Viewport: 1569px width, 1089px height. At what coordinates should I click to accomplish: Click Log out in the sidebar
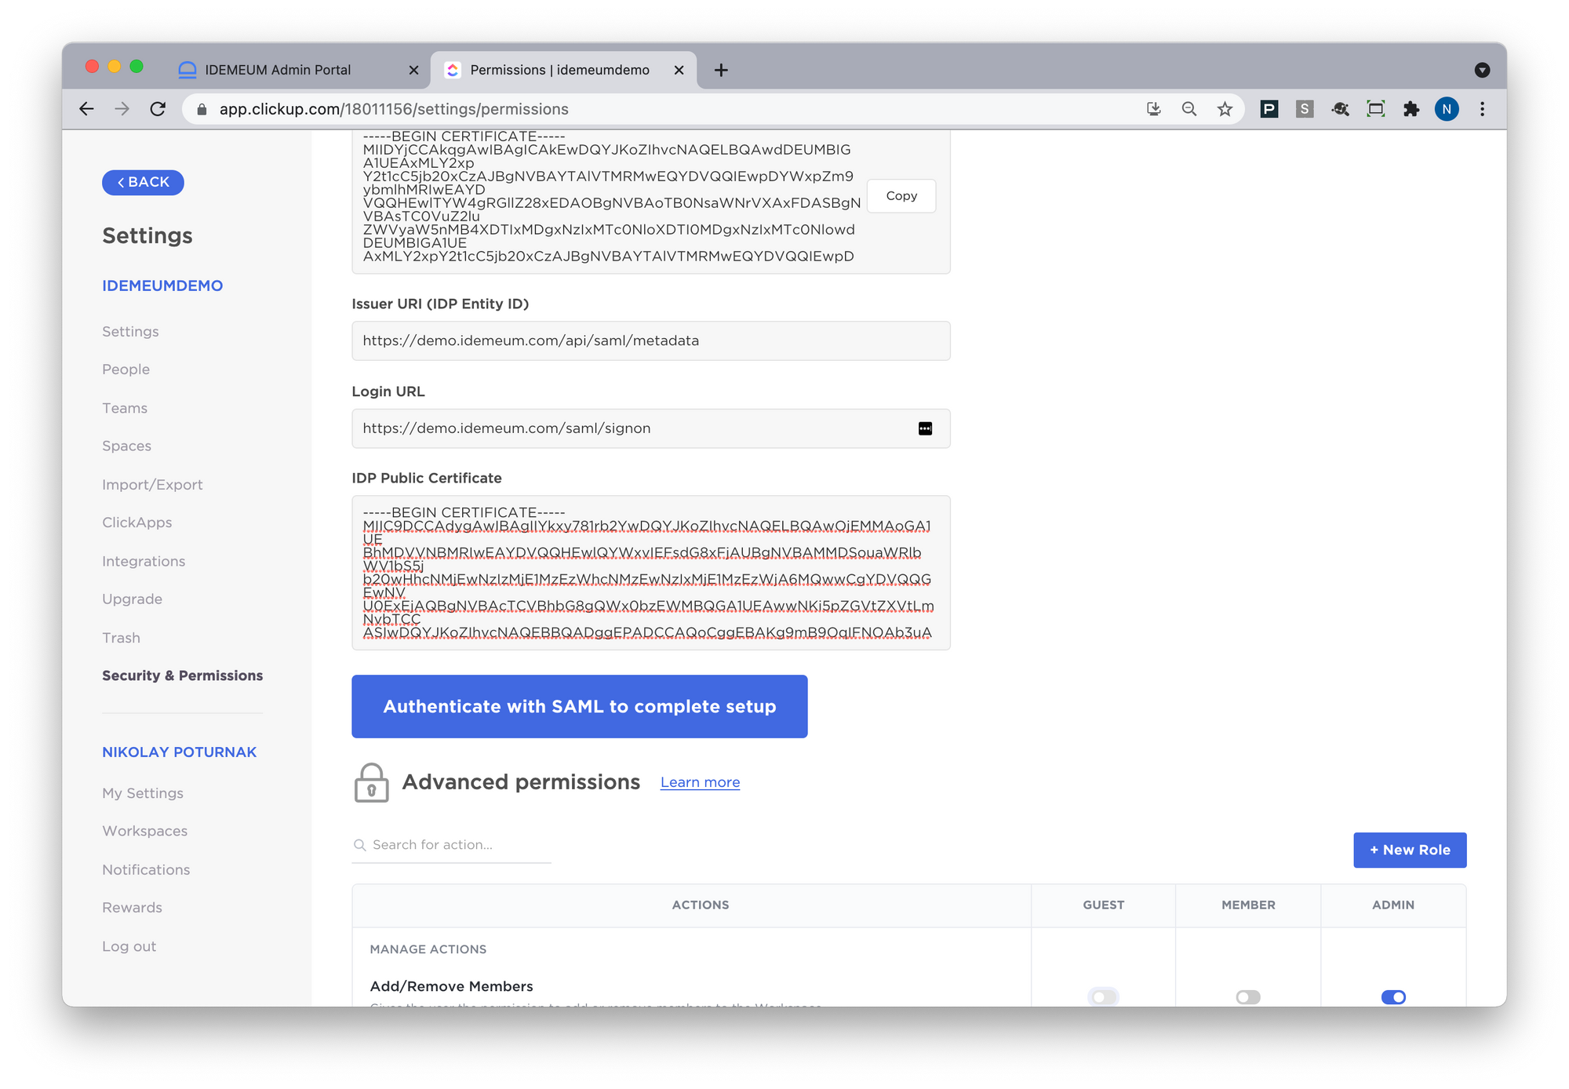pyautogui.click(x=129, y=946)
